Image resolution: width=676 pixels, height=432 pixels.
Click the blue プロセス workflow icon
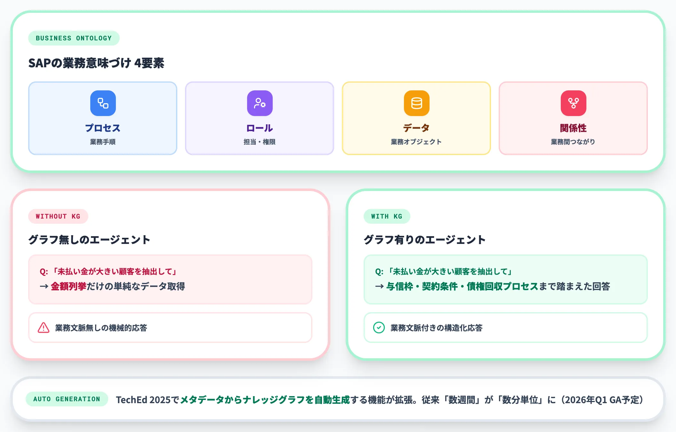[103, 103]
